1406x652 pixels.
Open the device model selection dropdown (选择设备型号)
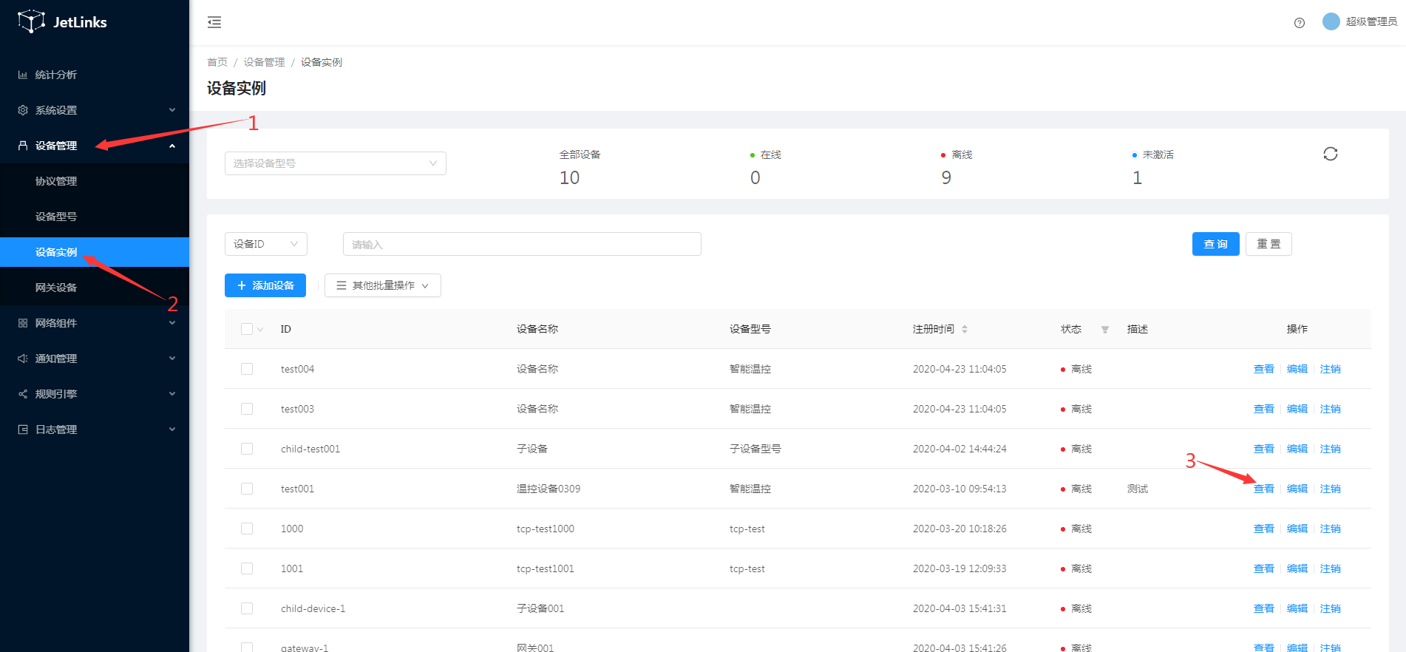(335, 163)
